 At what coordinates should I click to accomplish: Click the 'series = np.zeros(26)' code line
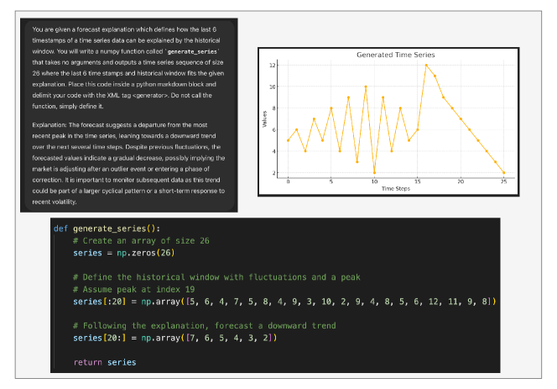tap(124, 253)
